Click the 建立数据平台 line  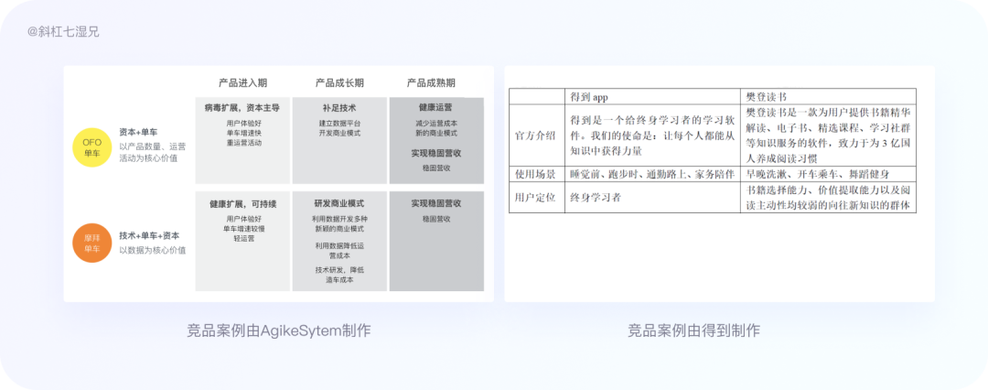coord(339,124)
